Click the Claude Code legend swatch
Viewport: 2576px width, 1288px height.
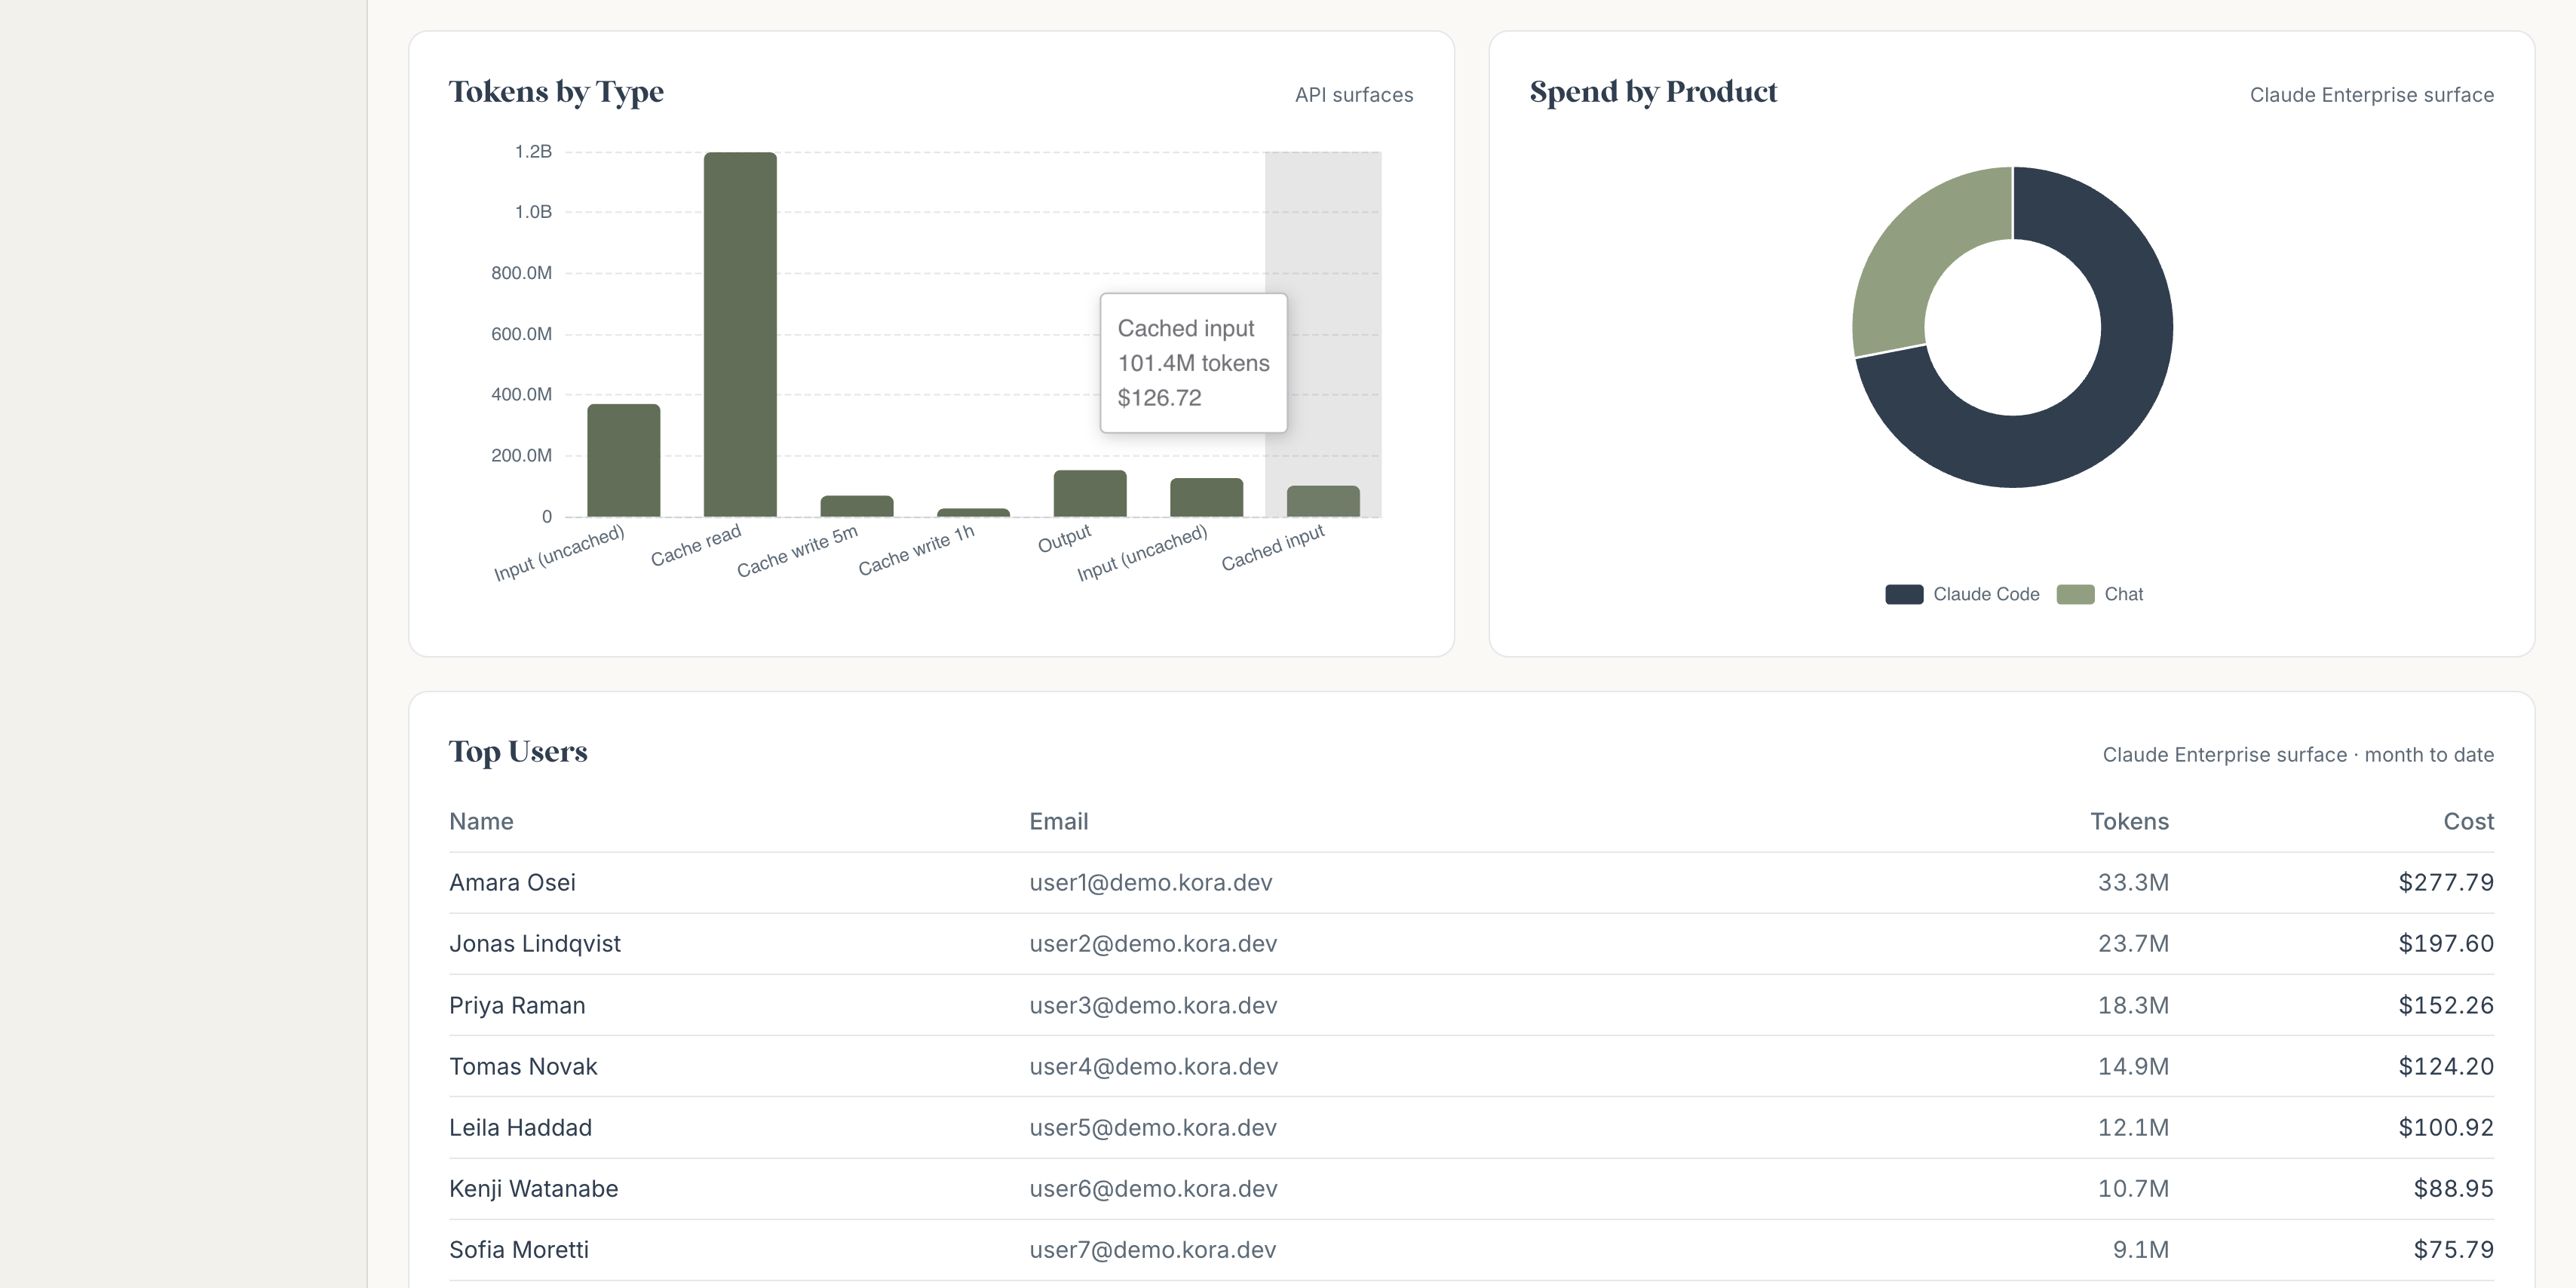[x=1904, y=594]
